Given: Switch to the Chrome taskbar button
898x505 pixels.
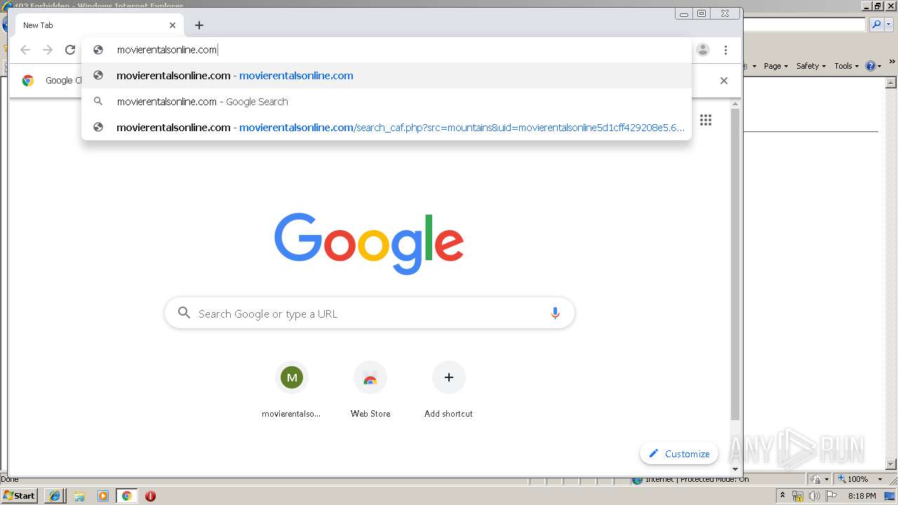Looking at the screenshot, I should coord(126,496).
